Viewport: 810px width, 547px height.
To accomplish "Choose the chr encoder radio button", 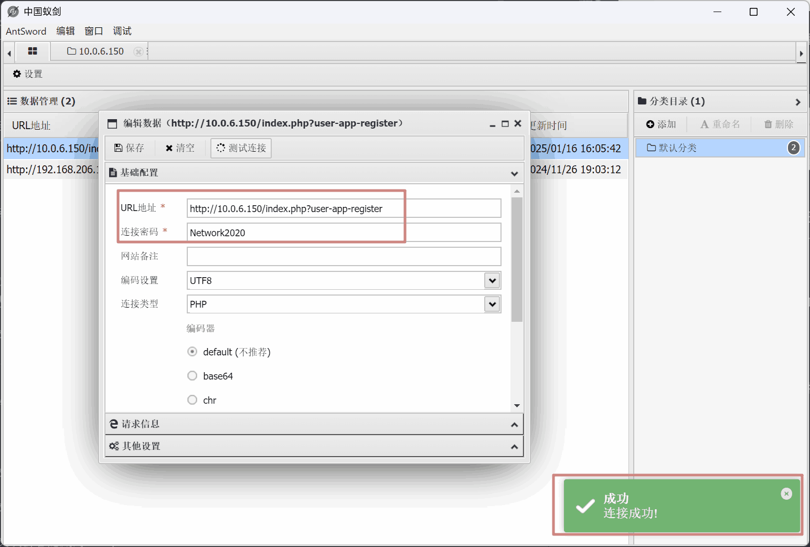I will click(x=193, y=400).
